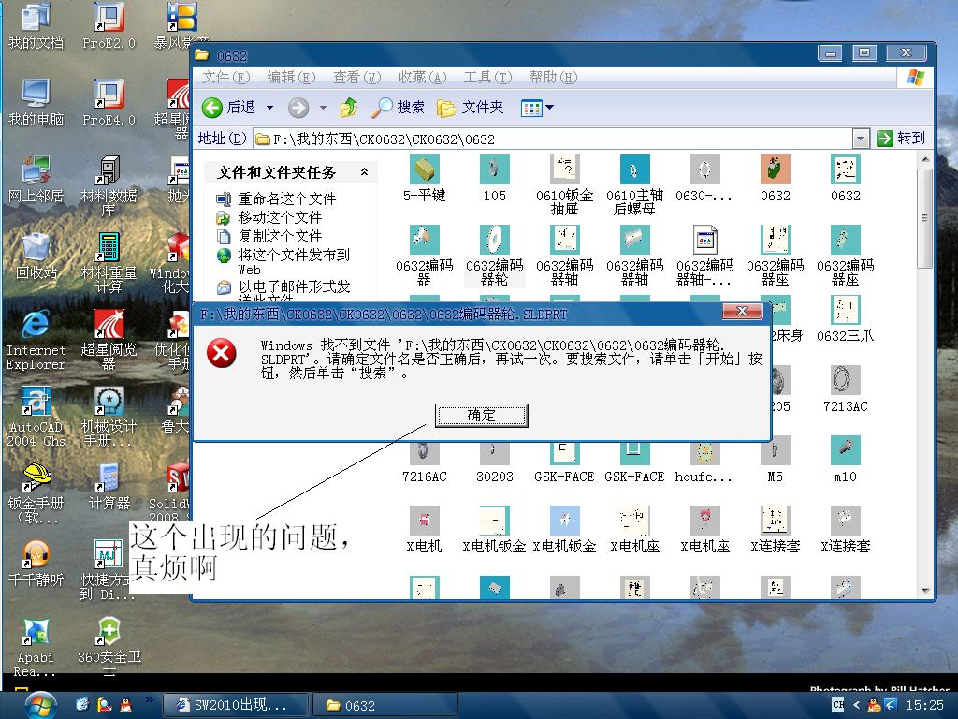The image size is (958, 719).
Task: Click 复制这个文件 link
Action: point(280,236)
